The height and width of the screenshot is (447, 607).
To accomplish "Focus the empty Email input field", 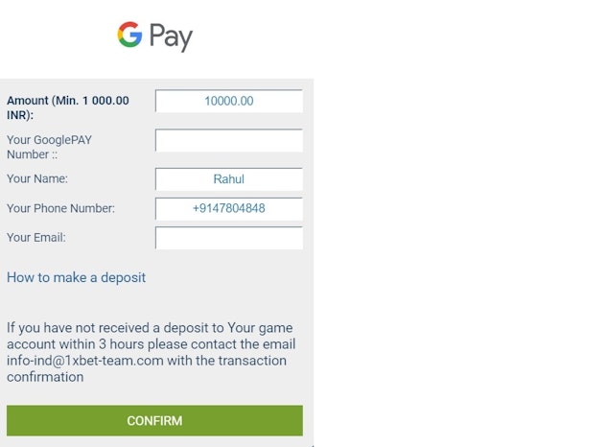I will tap(228, 238).
